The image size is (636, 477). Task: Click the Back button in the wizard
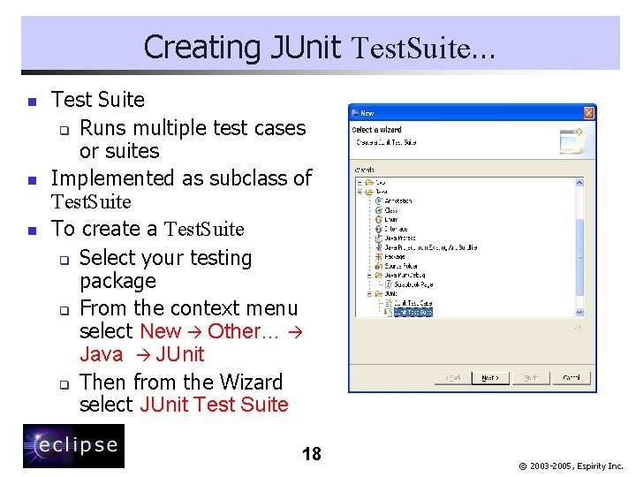pyautogui.click(x=452, y=378)
